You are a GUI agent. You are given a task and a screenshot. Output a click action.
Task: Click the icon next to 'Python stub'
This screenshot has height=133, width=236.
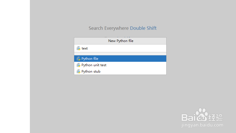point(78,72)
